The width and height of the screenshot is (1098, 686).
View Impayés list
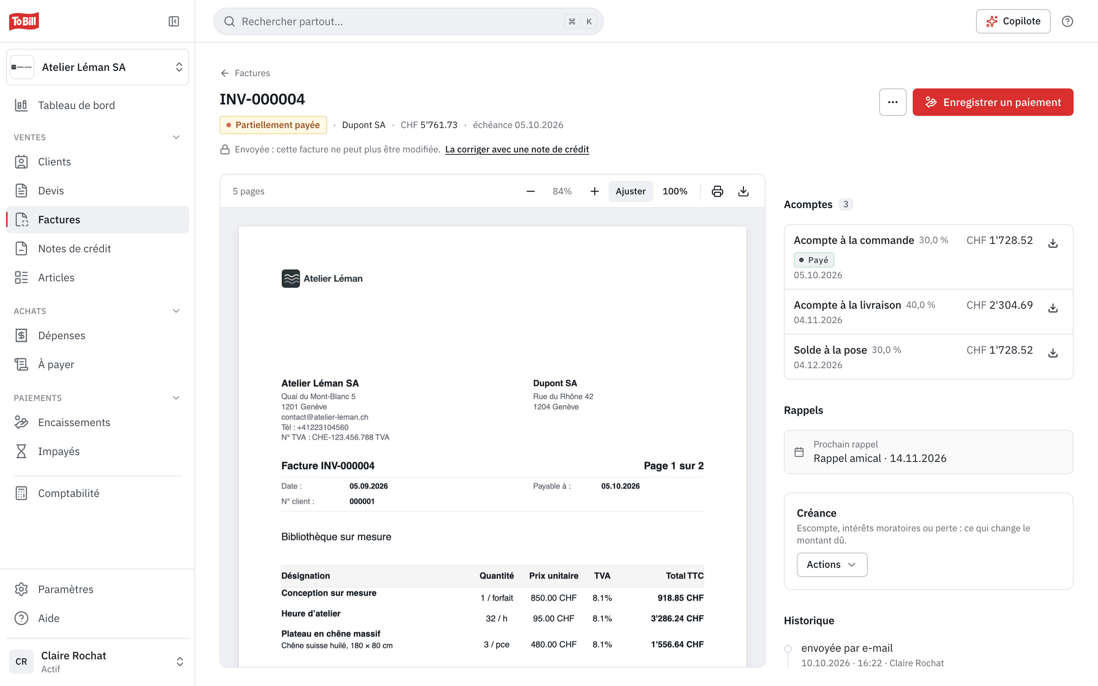98,452
